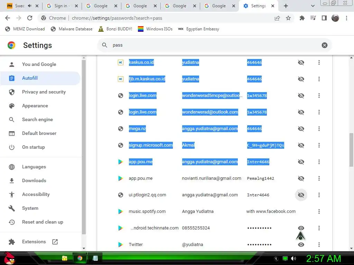Open the Extensions puzzle icon in toolbar
This screenshot has height=265, width=354.
click(302, 18)
